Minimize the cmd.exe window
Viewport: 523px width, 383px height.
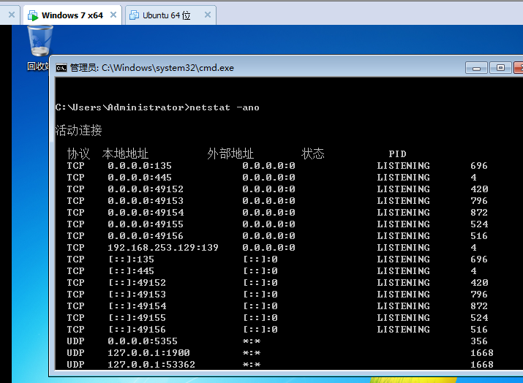(x=476, y=68)
